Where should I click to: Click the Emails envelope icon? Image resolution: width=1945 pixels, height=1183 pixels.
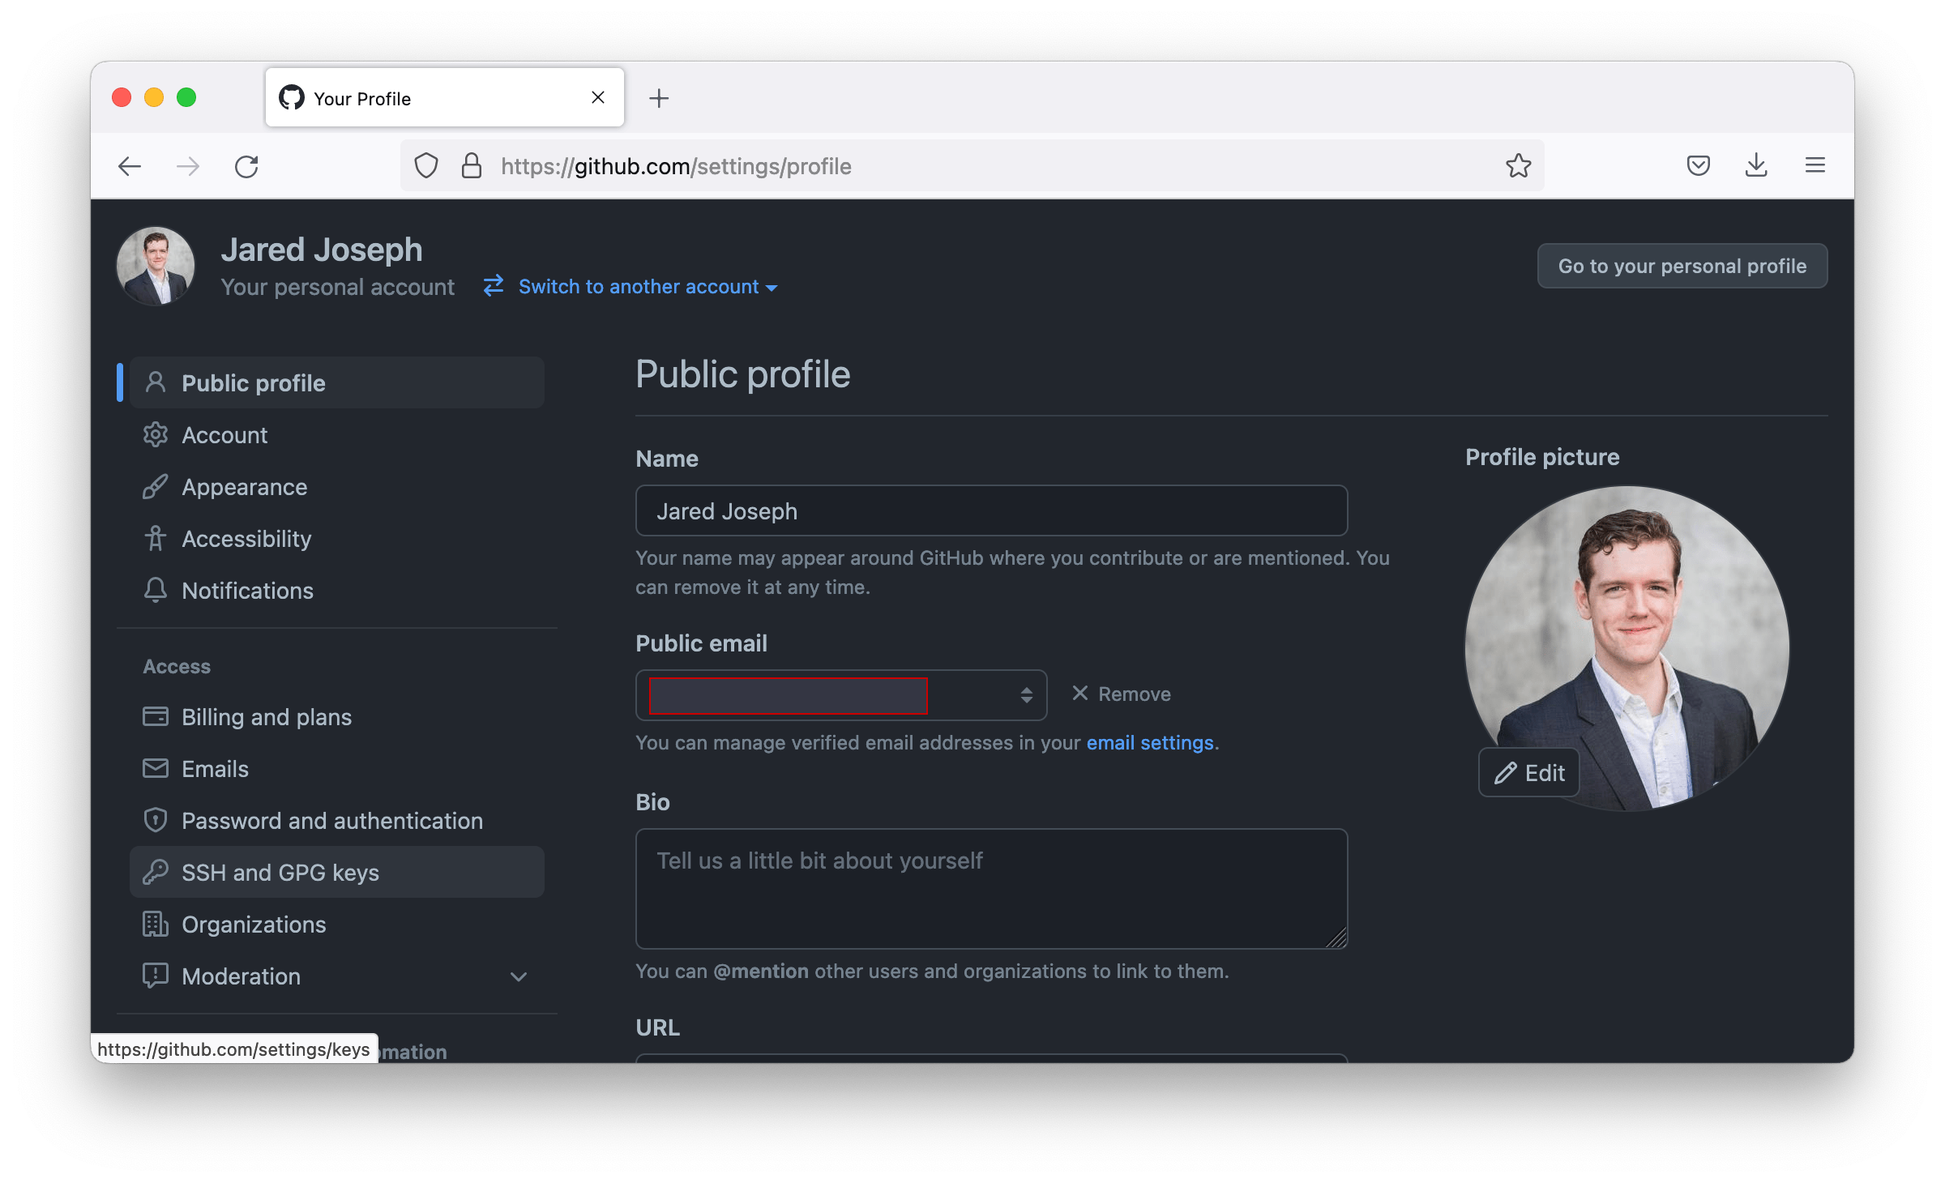point(156,768)
